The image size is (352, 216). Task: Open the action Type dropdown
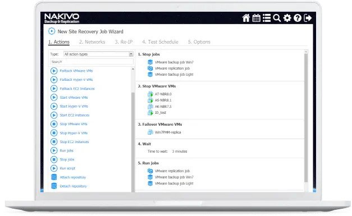[99, 54]
